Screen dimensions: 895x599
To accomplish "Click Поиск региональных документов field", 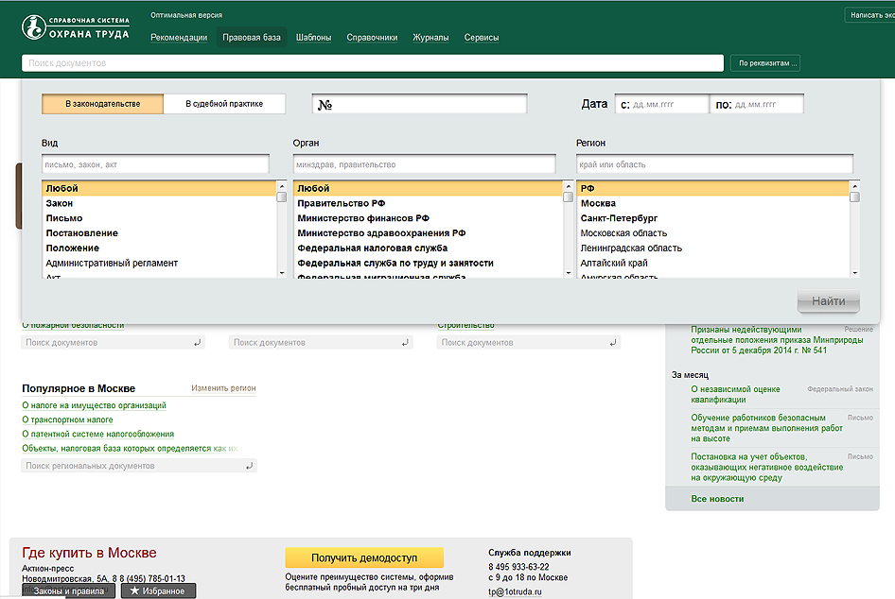I will [139, 466].
